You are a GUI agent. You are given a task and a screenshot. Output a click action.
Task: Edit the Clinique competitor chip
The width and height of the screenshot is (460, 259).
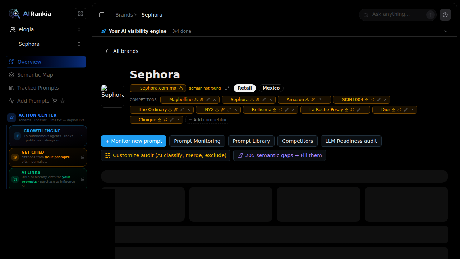coord(172,120)
